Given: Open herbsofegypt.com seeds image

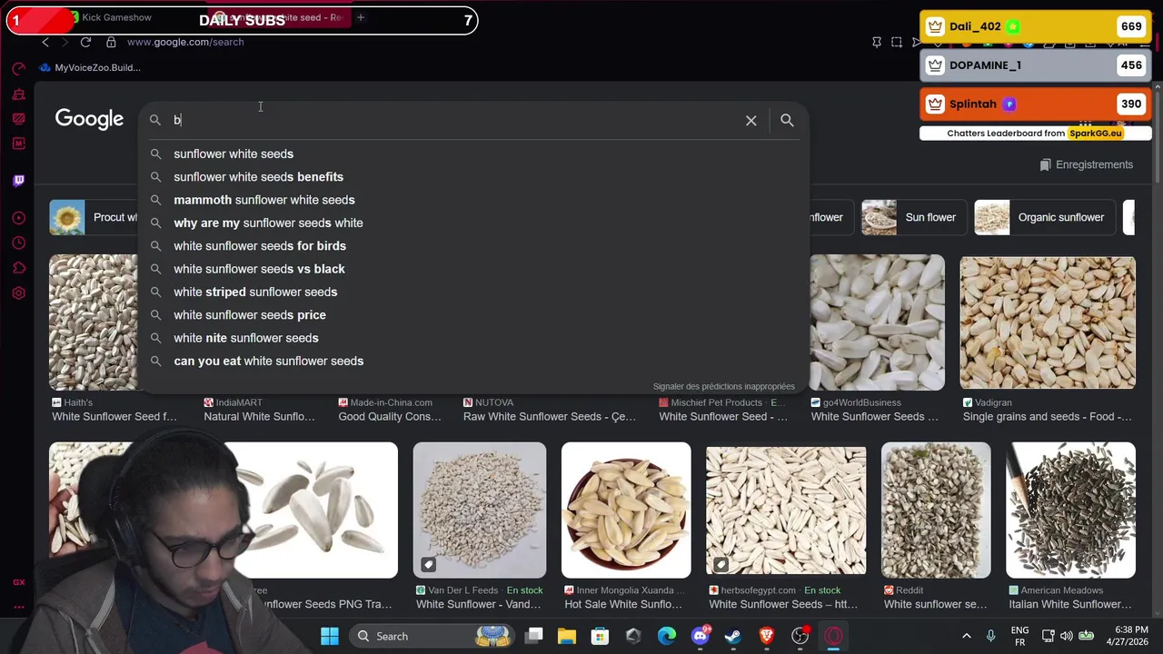Looking at the screenshot, I should 786,510.
